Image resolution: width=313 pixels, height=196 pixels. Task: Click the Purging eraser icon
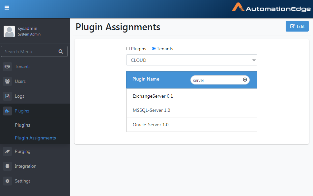click(7, 151)
